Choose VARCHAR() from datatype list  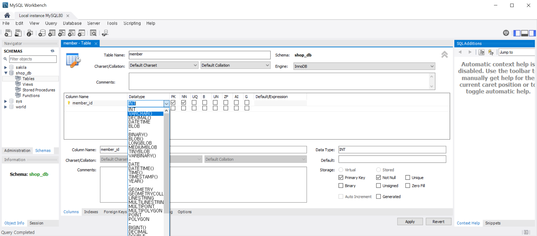point(146,113)
